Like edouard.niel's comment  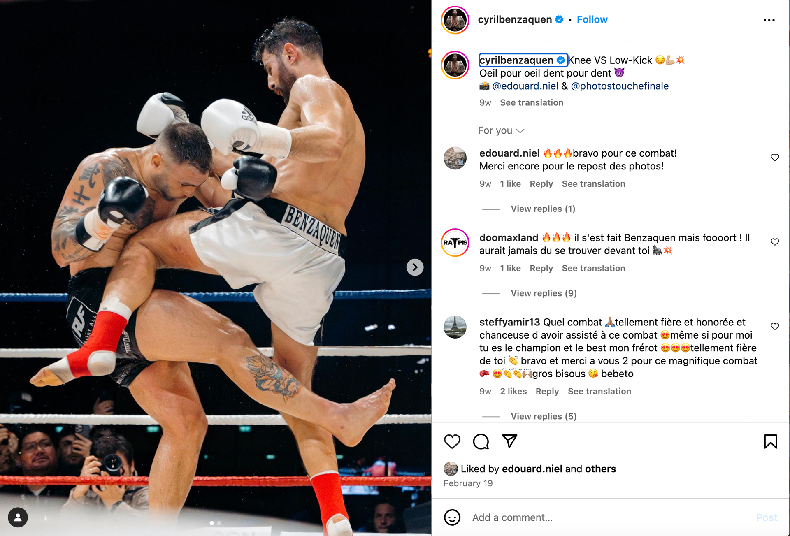click(775, 158)
